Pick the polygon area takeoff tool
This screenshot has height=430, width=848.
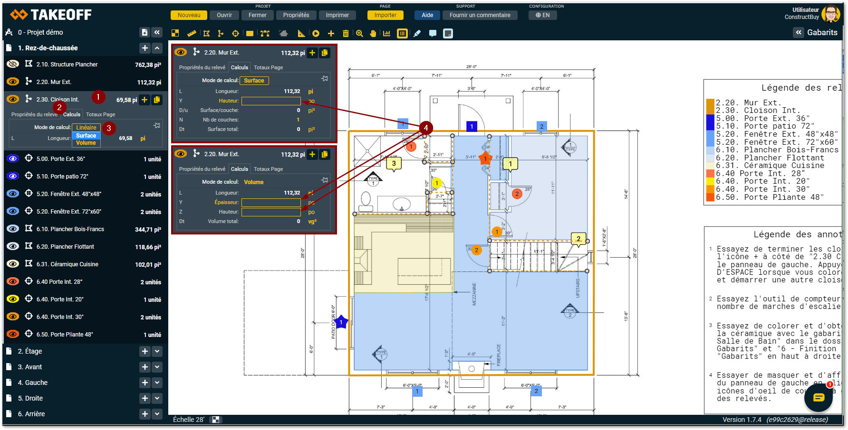click(x=206, y=33)
